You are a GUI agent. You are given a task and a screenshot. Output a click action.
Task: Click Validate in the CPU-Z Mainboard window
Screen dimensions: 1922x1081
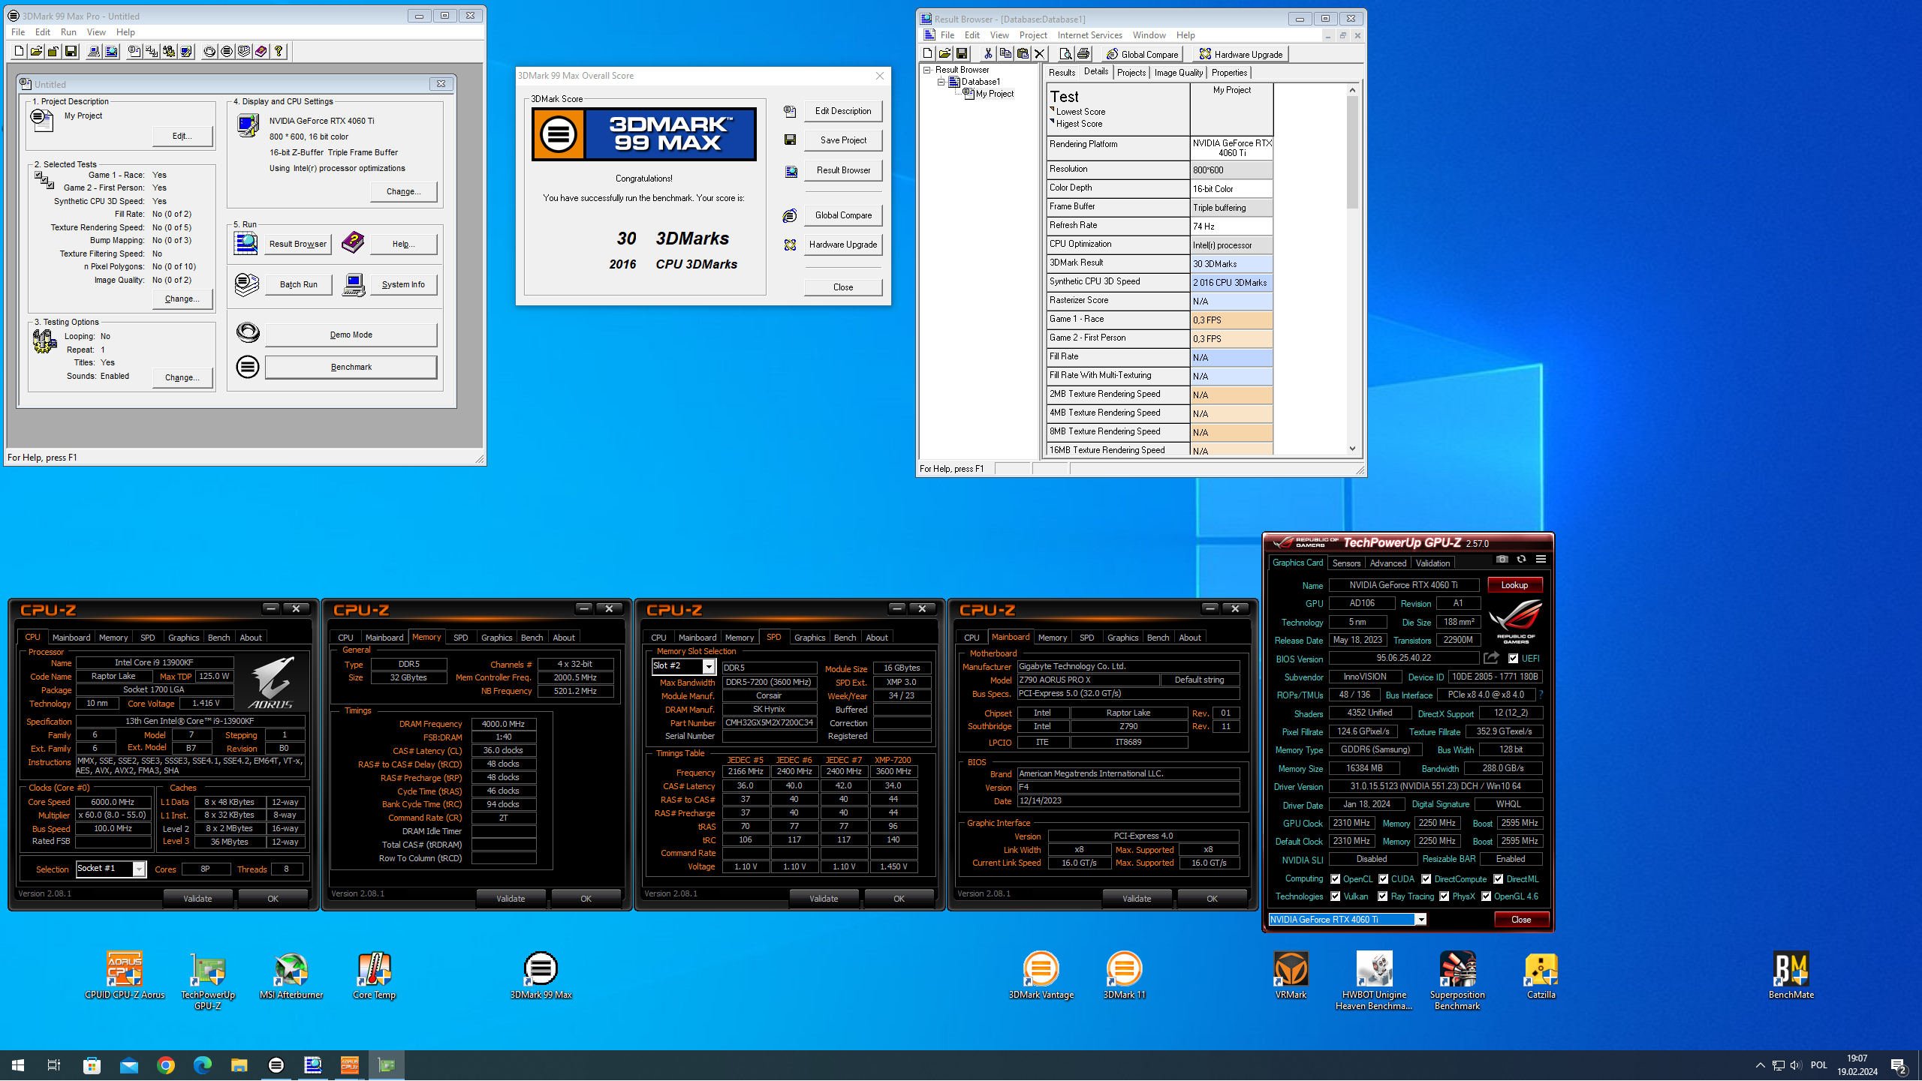click(x=1137, y=899)
